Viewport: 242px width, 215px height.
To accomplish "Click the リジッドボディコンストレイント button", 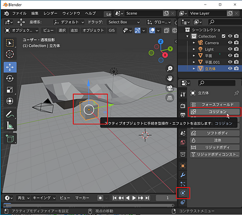I will coord(215,155).
